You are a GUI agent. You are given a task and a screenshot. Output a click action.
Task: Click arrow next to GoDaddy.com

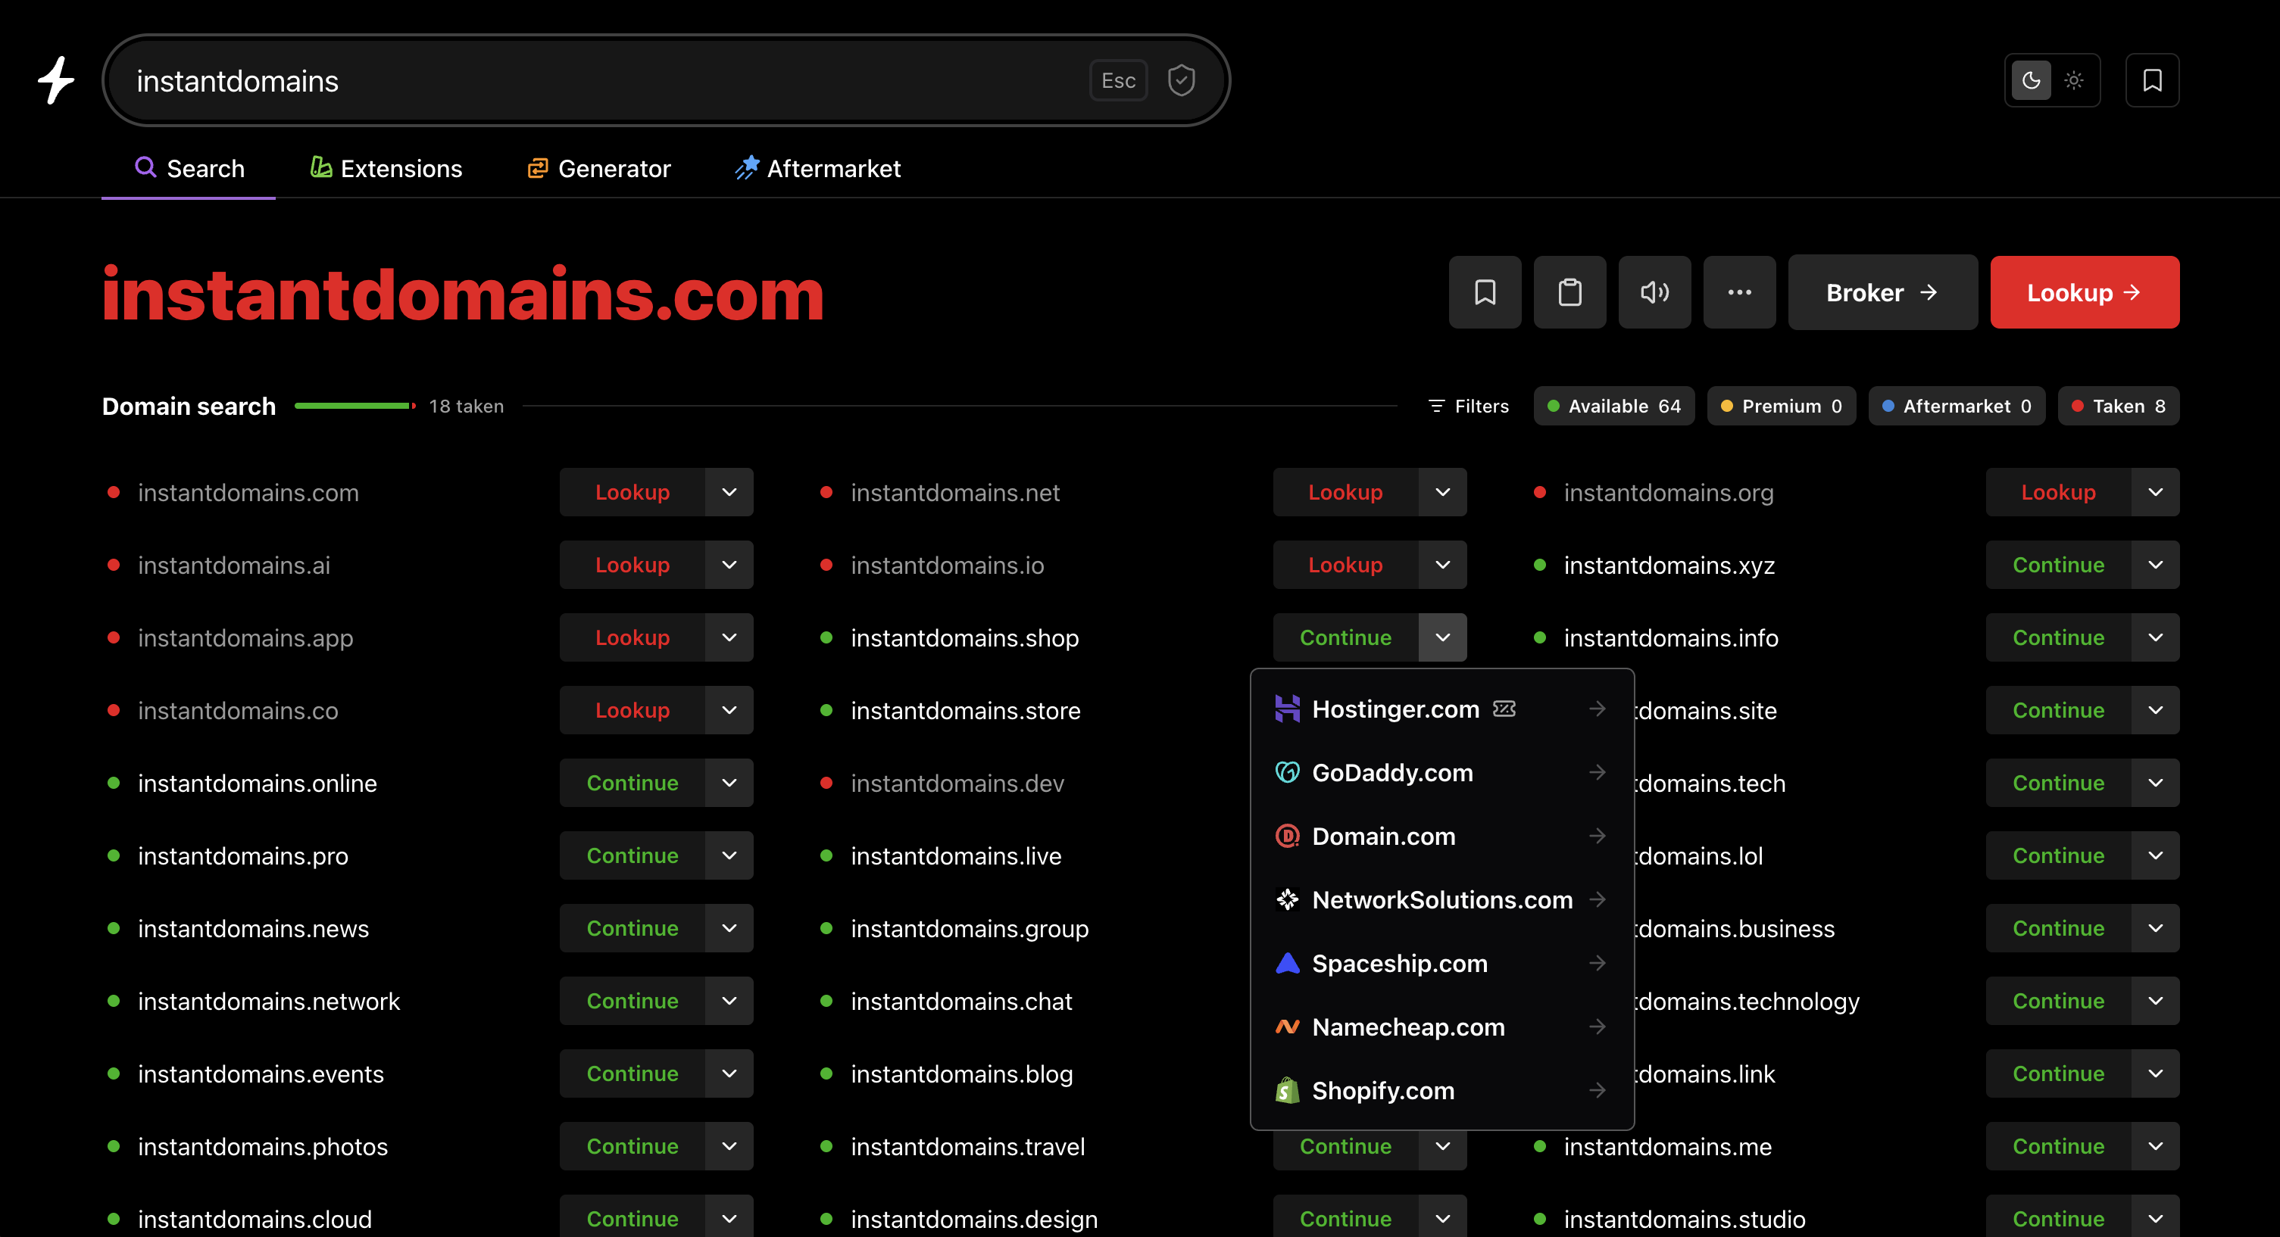pos(1597,772)
